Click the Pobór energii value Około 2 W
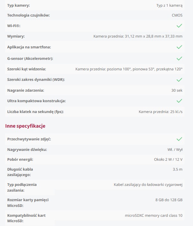This screenshot has width=193, height=226. (168, 159)
